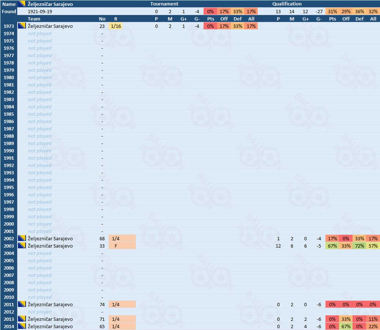The image size is (380, 330).
Task: Click the flag icon in the 1973 row
Action: click(x=22, y=26)
